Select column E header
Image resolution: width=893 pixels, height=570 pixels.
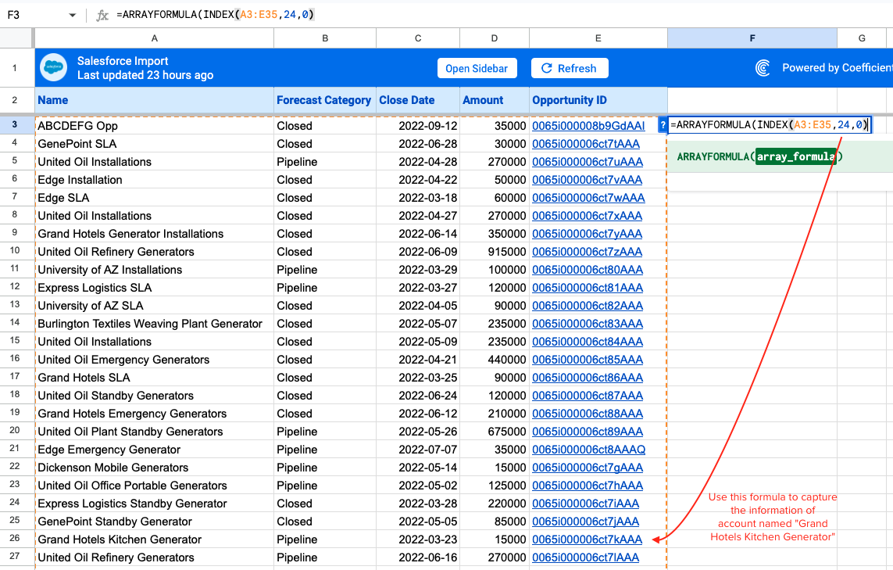[x=598, y=38]
